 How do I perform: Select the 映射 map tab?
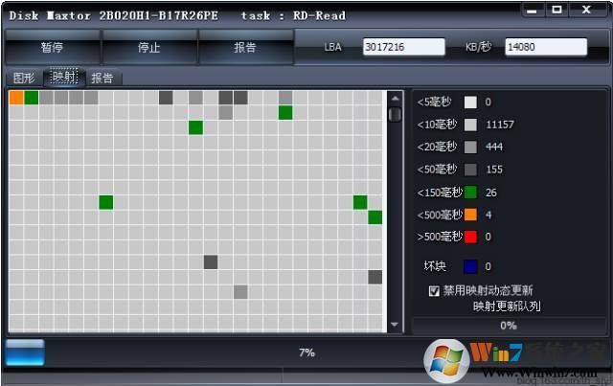(x=64, y=77)
